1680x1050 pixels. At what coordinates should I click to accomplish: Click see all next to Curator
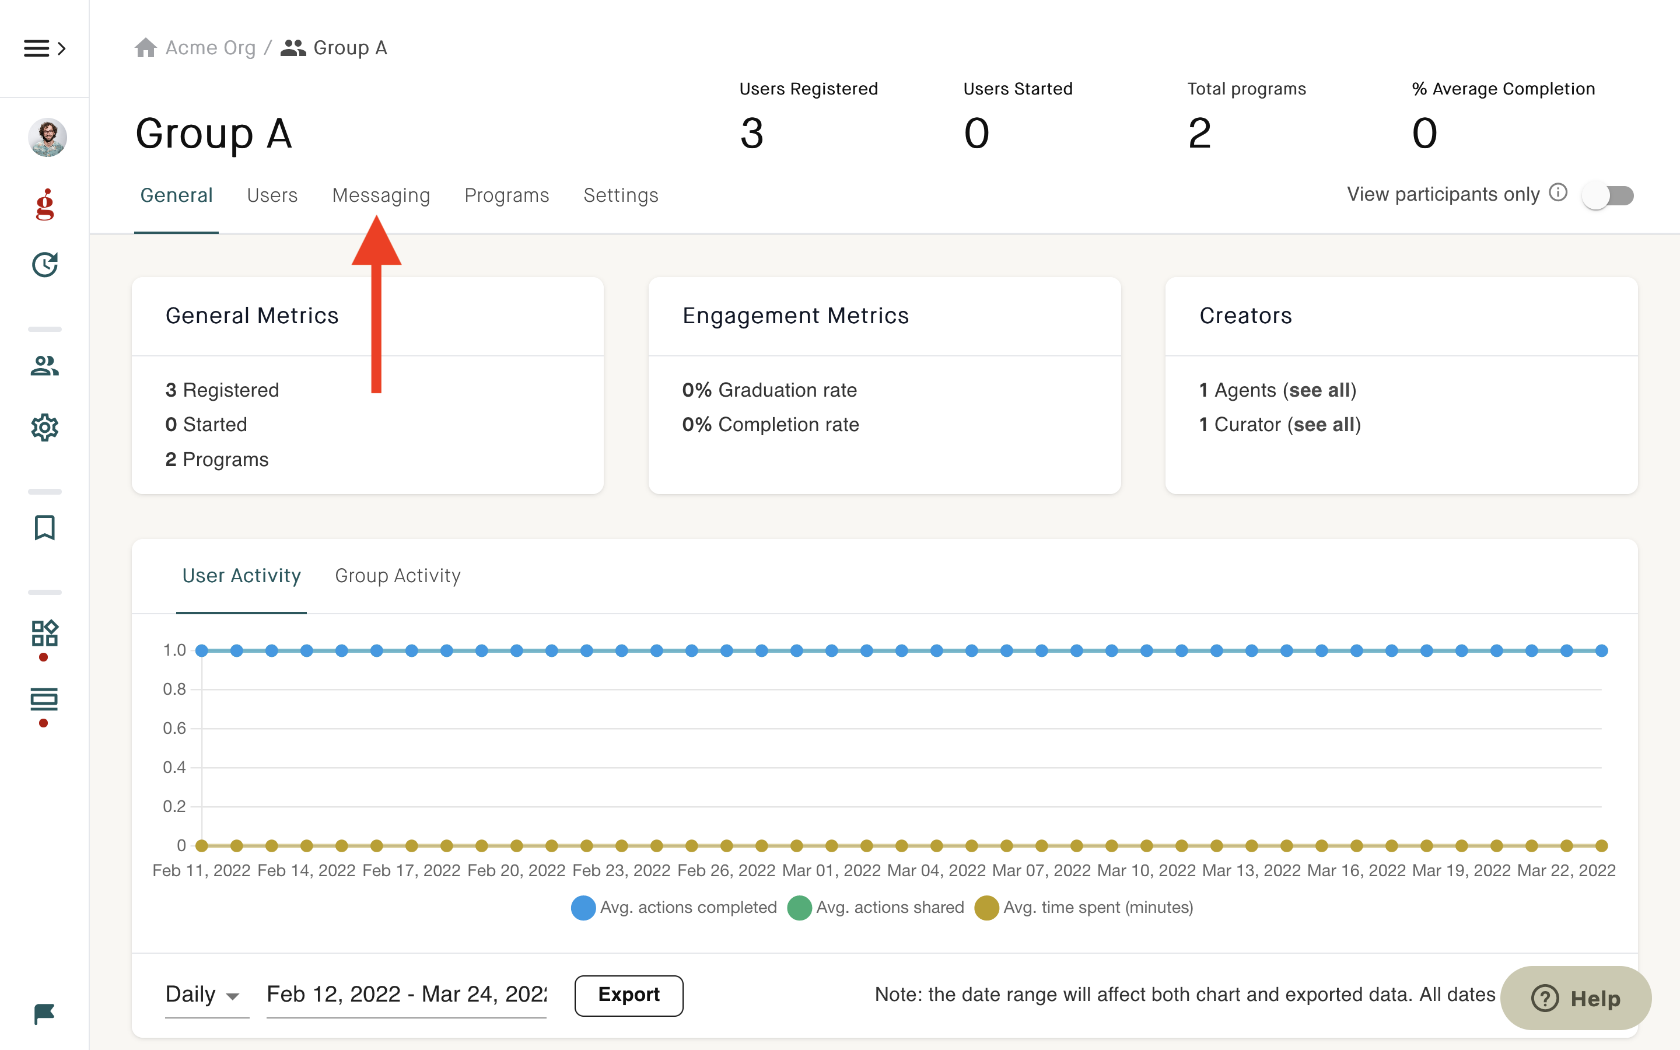click(1325, 424)
